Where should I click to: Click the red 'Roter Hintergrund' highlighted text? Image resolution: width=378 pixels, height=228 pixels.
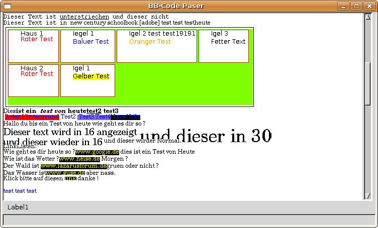point(32,117)
